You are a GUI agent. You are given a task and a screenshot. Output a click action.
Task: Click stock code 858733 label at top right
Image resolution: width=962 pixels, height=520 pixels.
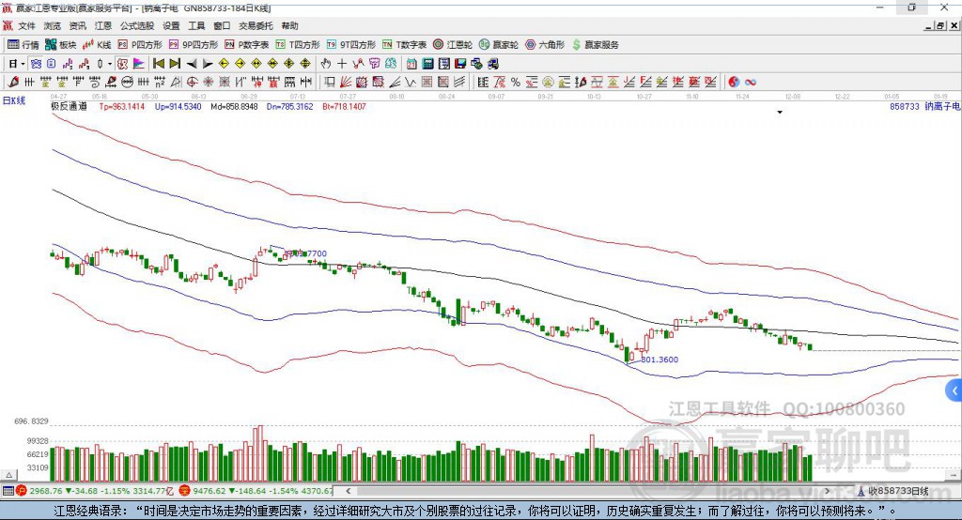coord(905,106)
